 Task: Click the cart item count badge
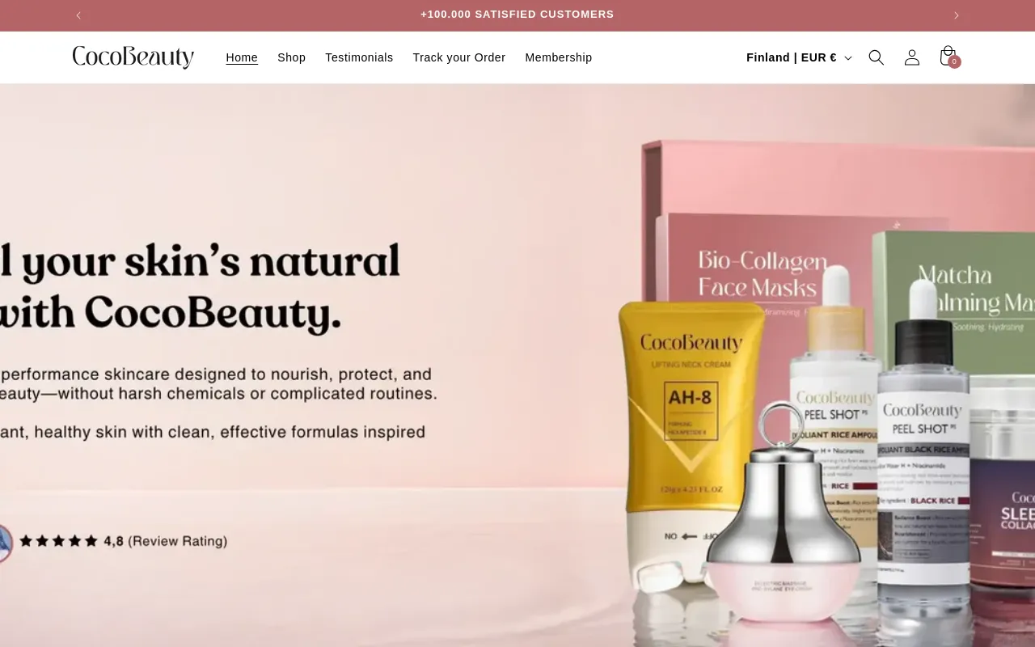point(954,61)
